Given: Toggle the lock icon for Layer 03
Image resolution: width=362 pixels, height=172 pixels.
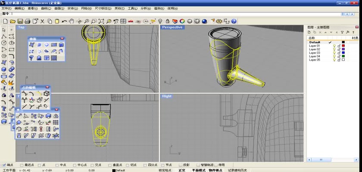Looking at the screenshot, I should click(339, 53).
